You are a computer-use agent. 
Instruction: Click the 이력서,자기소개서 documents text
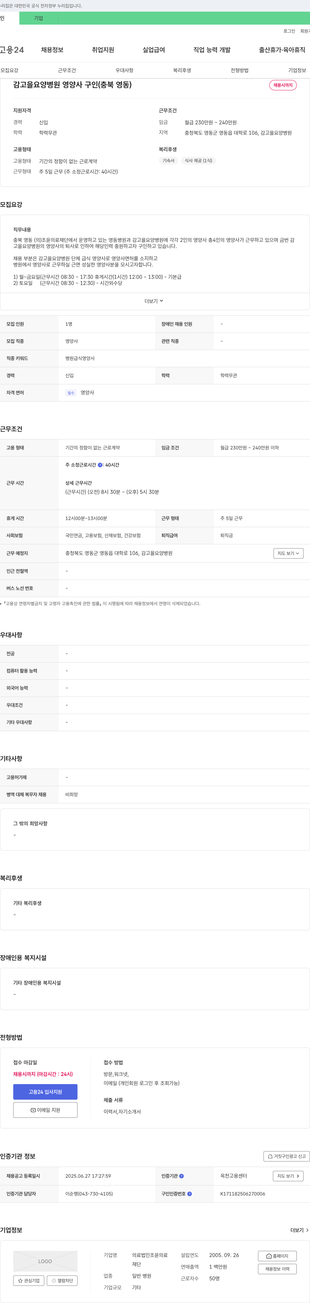click(122, 1112)
